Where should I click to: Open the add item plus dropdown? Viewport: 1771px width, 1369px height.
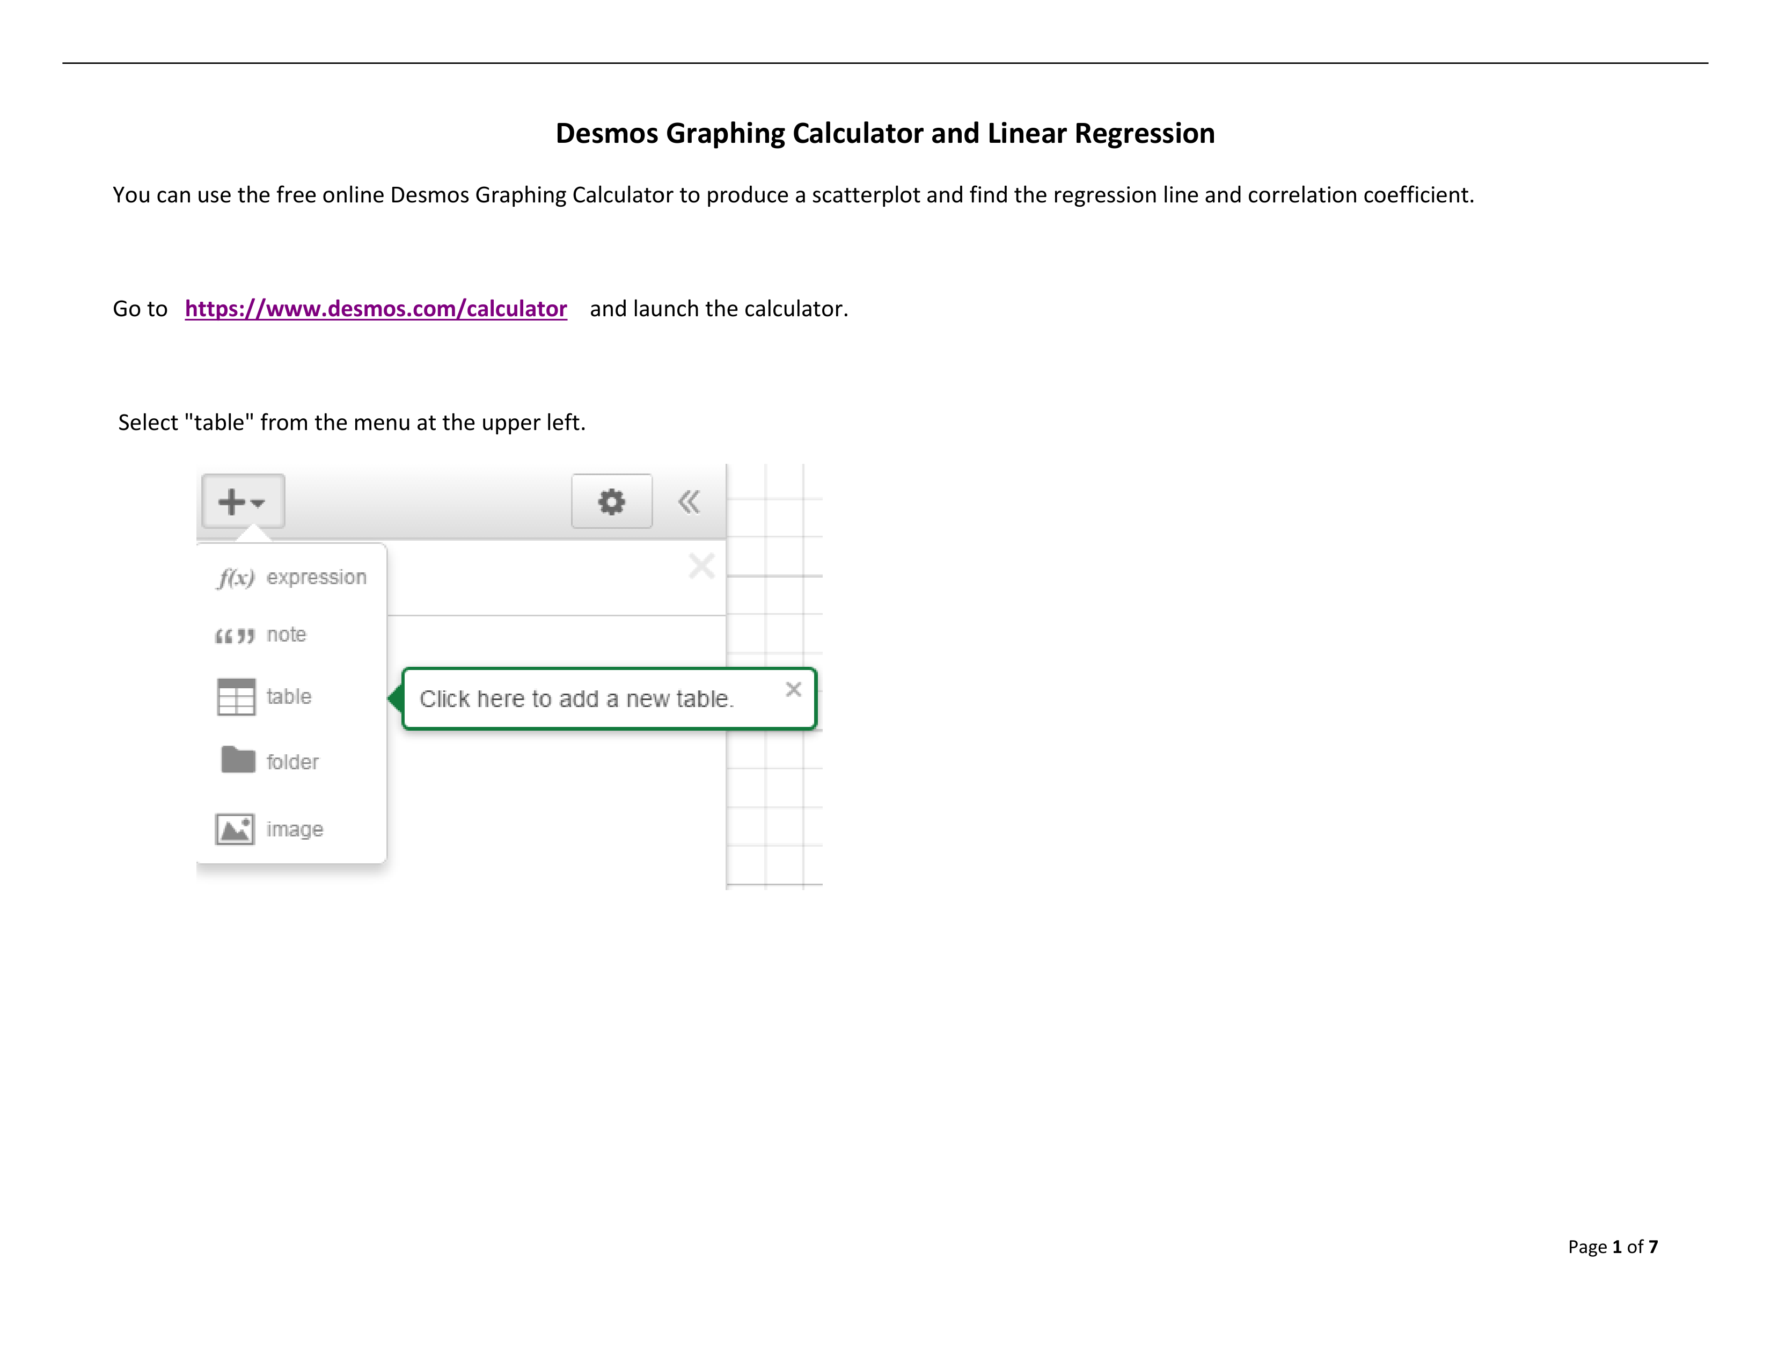[x=243, y=501]
